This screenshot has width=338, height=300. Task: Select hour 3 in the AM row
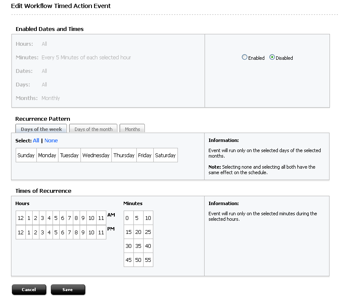(x=42, y=218)
